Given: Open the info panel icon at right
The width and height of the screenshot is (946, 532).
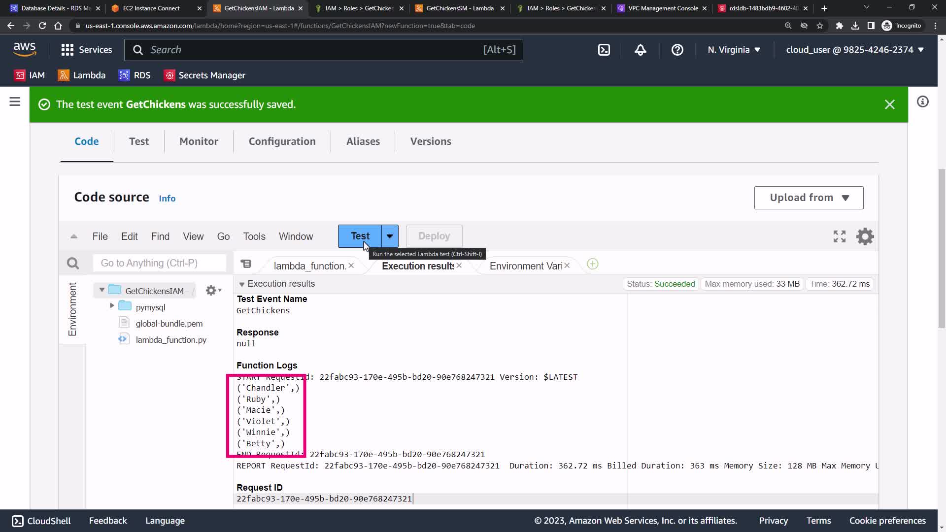Looking at the screenshot, I should pyautogui.click(x=922, y=102).
